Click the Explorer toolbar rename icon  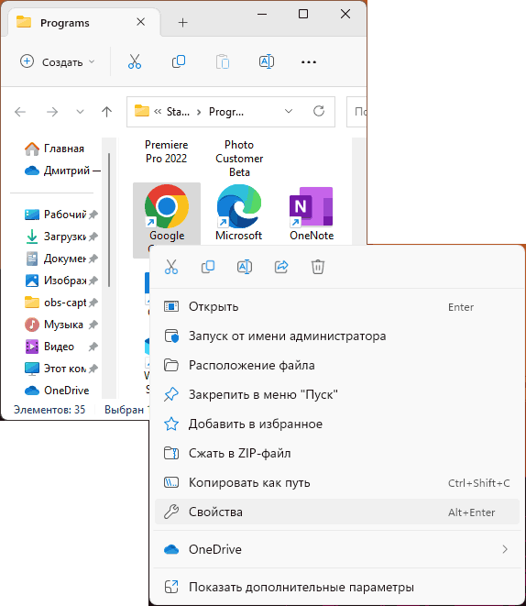[267, 61]
